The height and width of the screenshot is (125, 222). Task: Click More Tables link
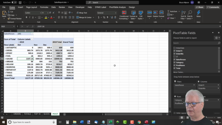179,72
